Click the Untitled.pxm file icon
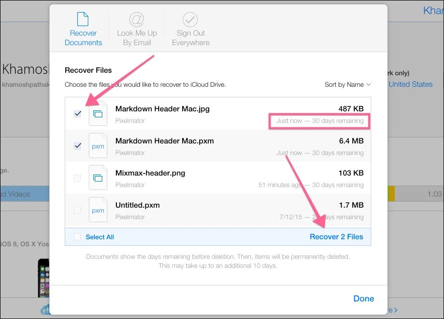The height and width of the screenshot is (319, 444). [x=98, y=210]
